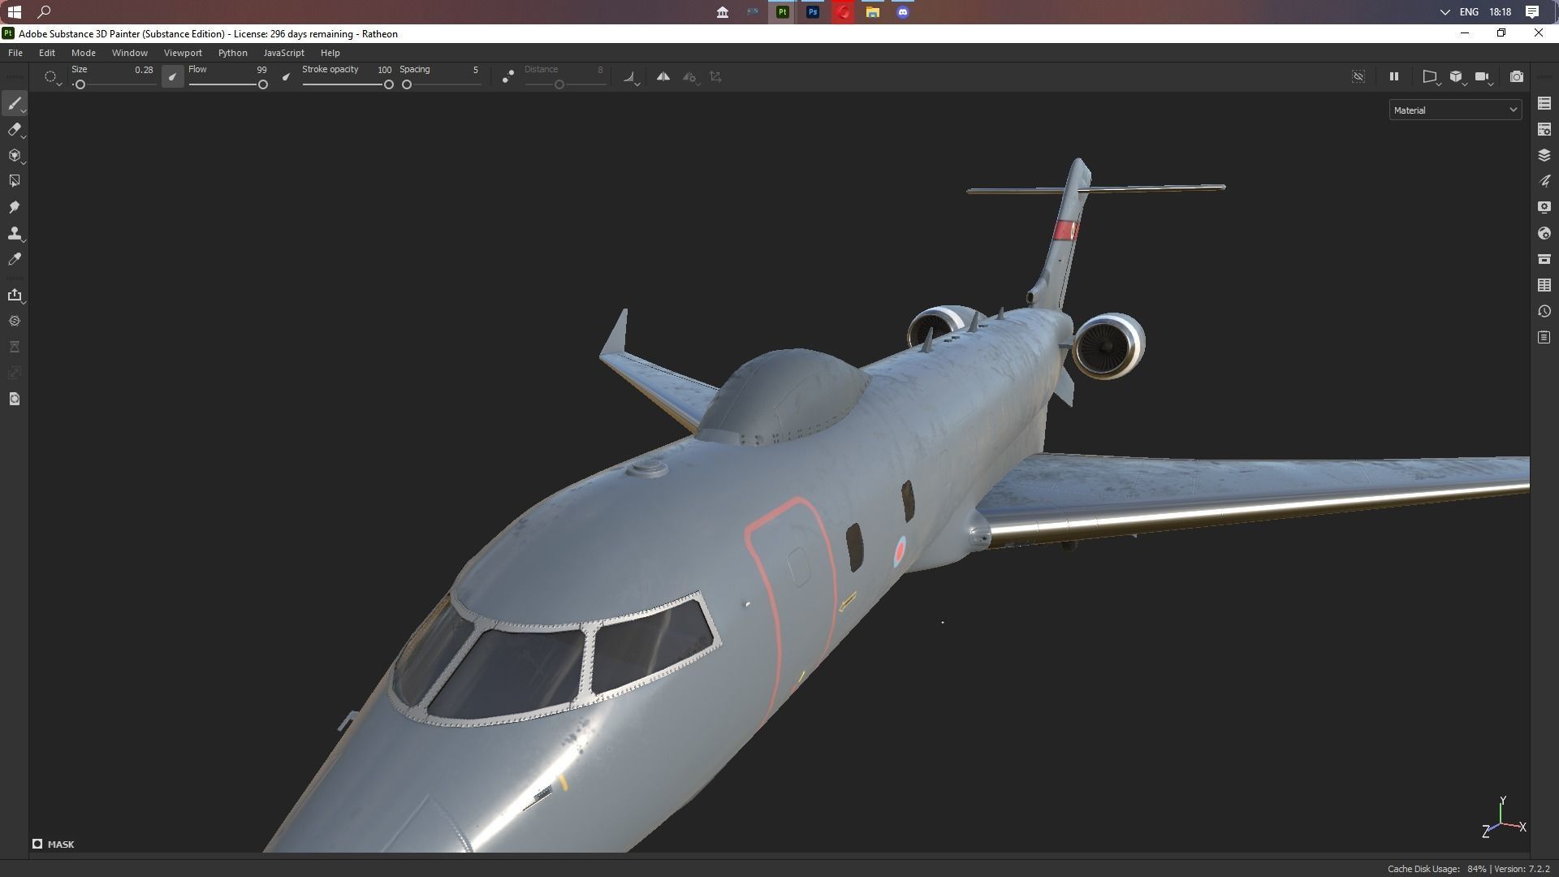Image resolution: width=1559 pixels, height=877 pixels.
Task: Select the Projection tool
Action: click(14, 155)
